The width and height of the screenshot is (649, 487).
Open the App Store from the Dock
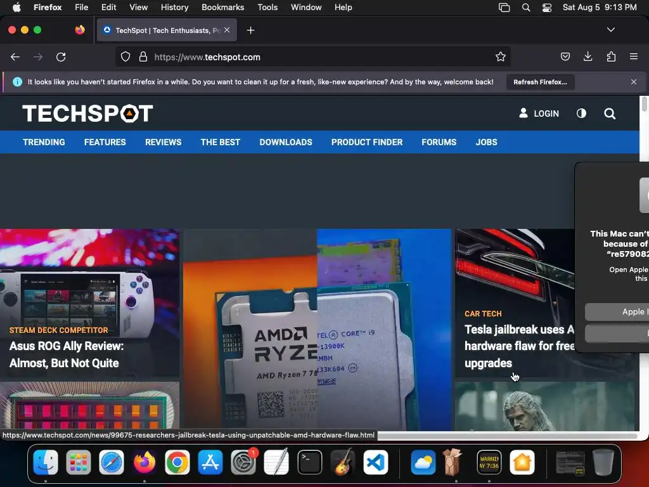(x=210, y=462)
